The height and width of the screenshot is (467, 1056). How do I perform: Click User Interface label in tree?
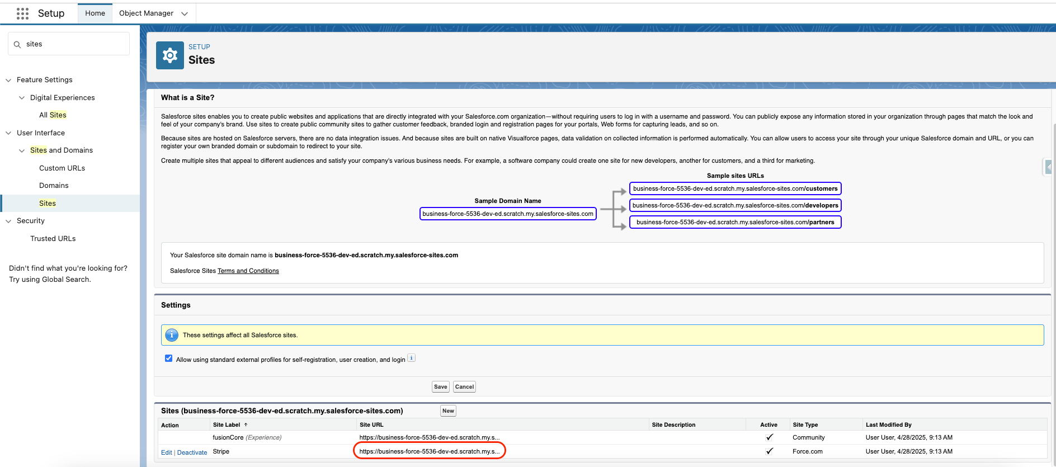41,133
